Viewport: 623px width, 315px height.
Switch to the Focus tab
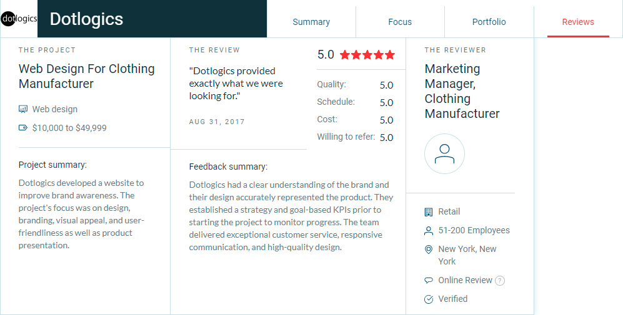tap(400, 22)
